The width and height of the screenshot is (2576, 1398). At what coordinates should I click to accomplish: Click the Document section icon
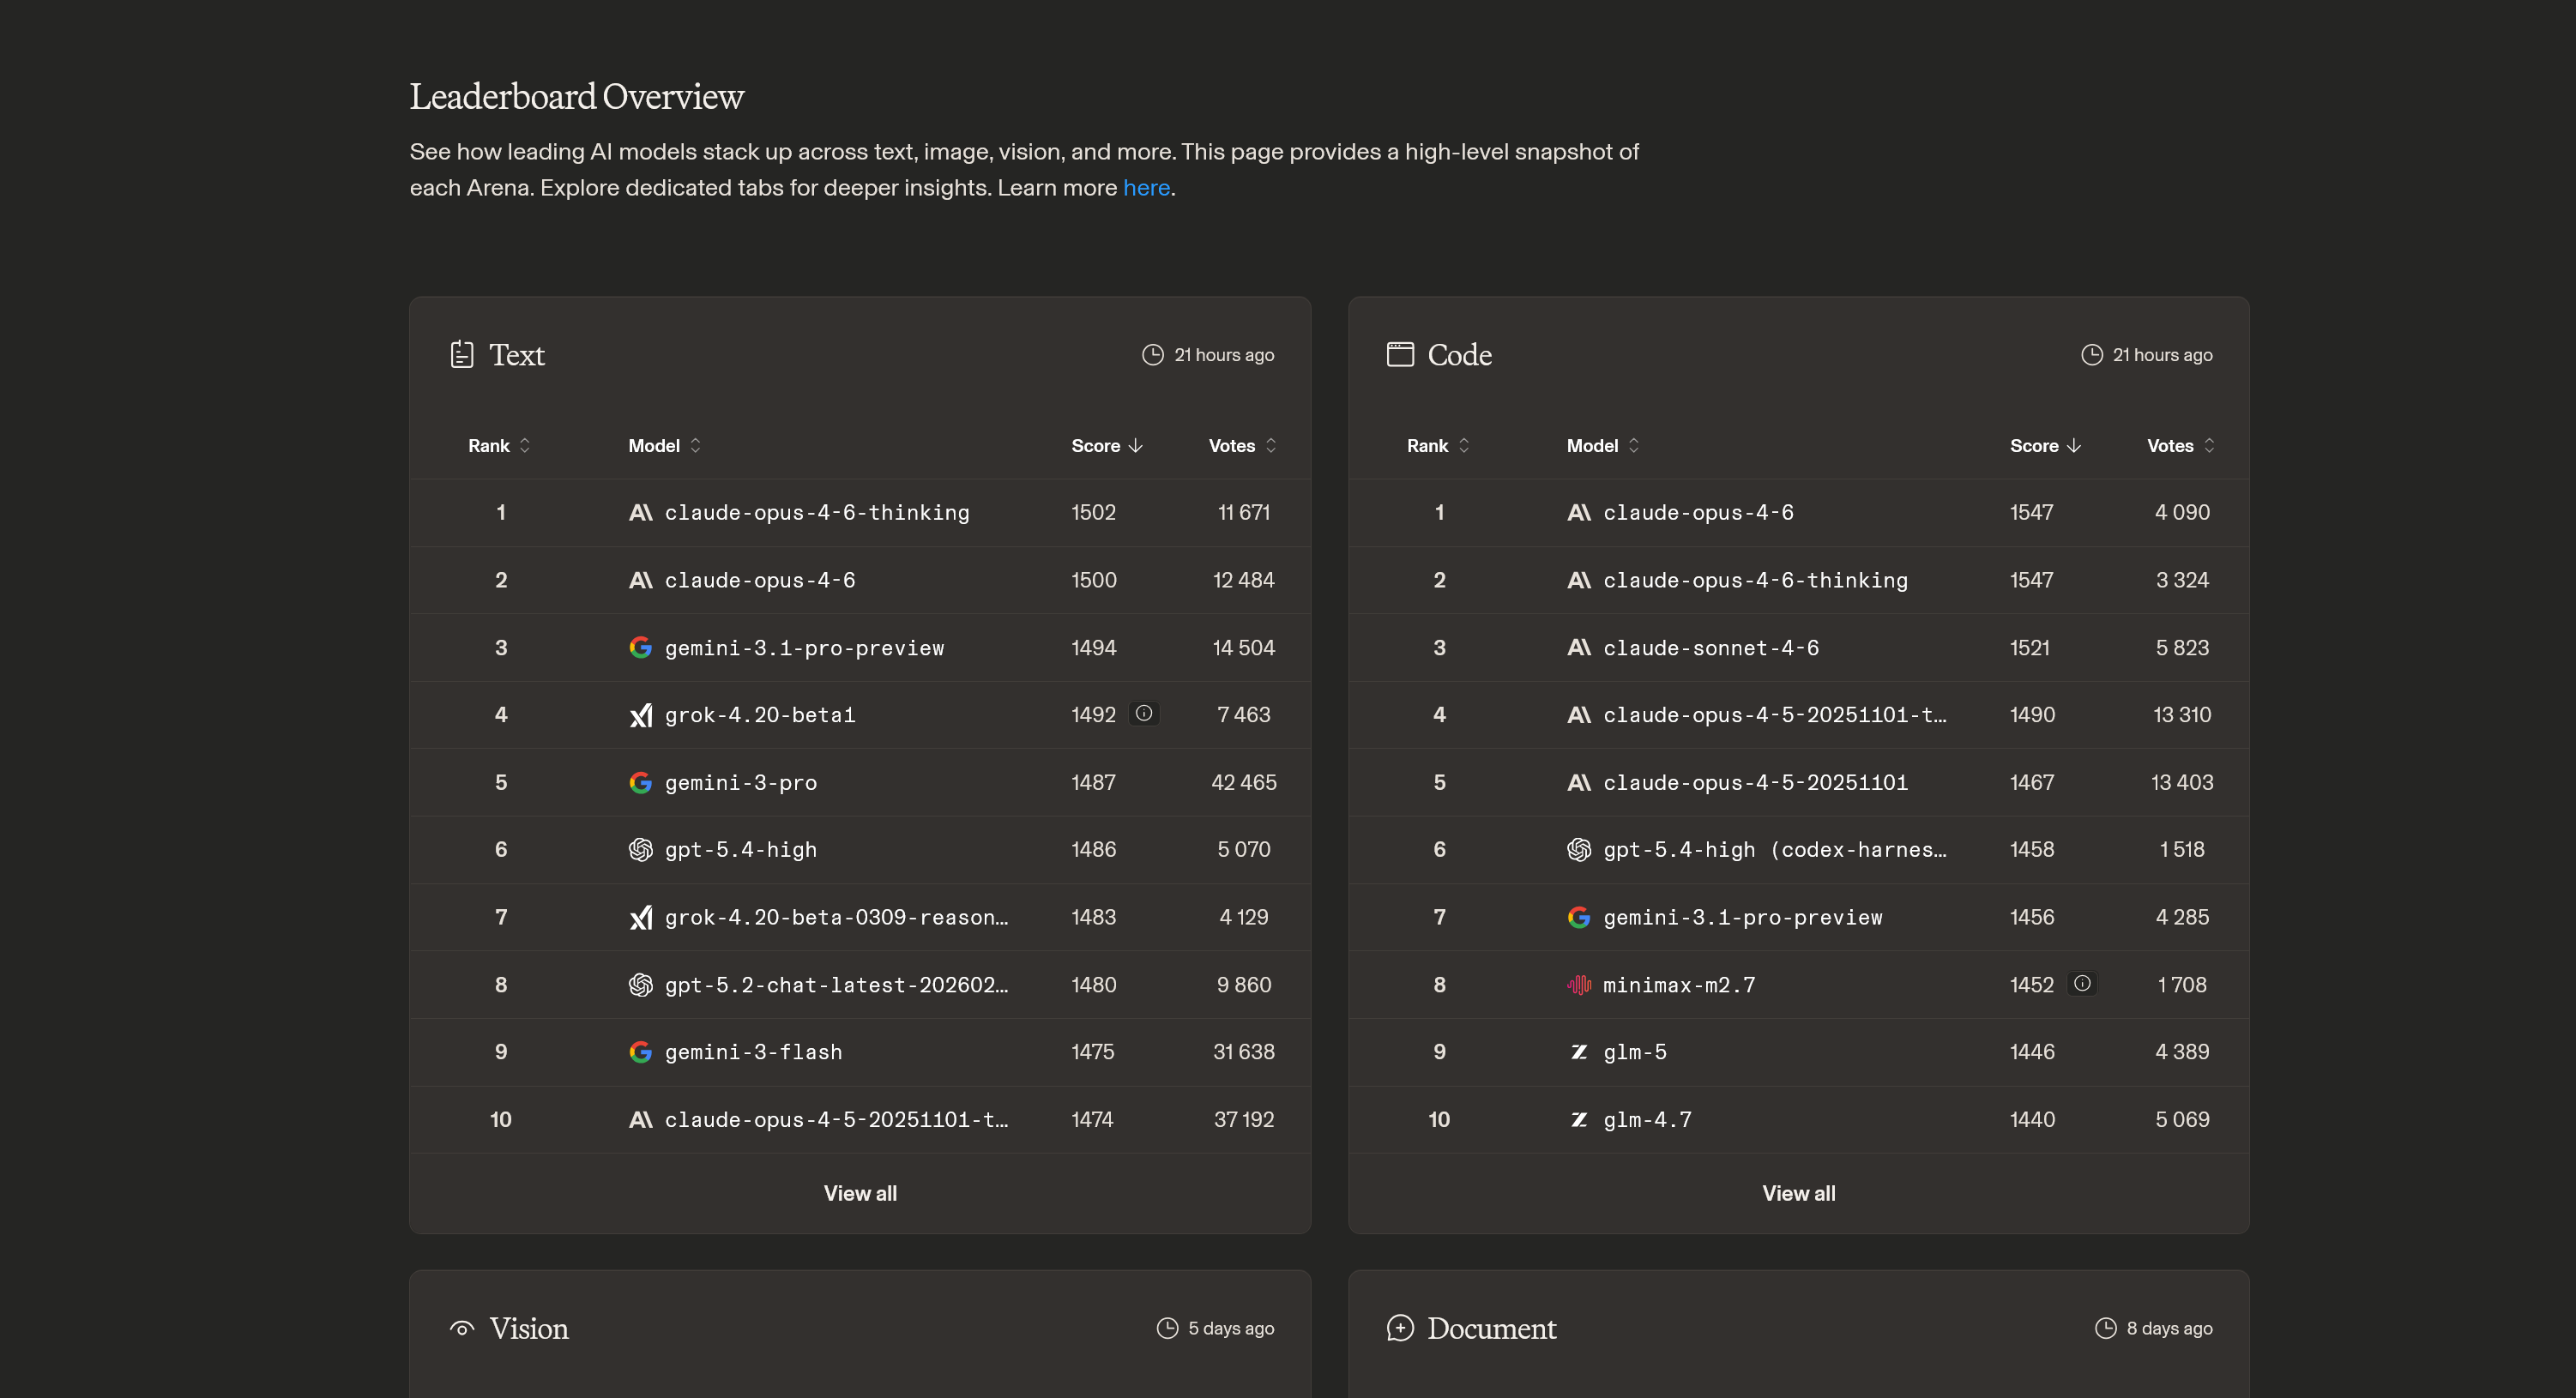click(1400, 1328)
